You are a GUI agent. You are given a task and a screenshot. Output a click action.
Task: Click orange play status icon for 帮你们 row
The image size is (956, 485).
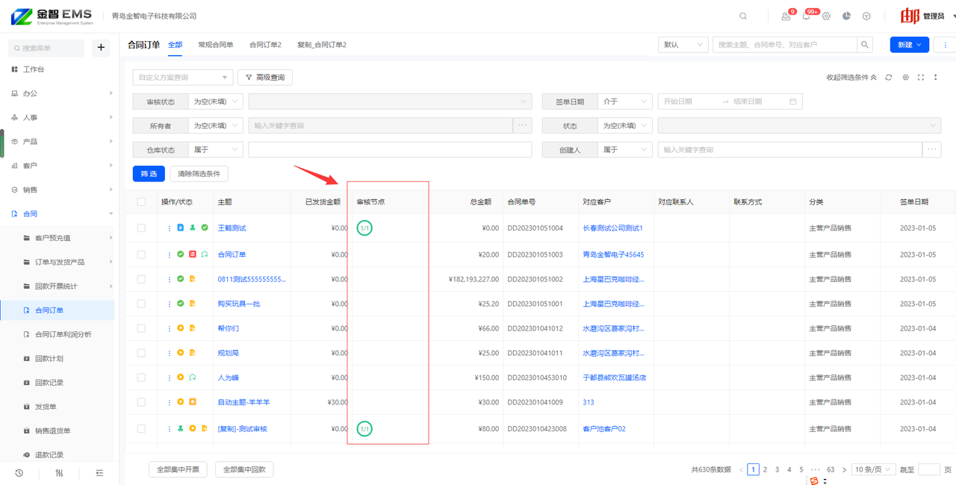coord(180,328)
